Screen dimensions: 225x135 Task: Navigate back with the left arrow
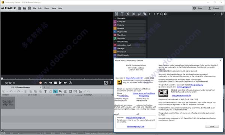point(150,14)
